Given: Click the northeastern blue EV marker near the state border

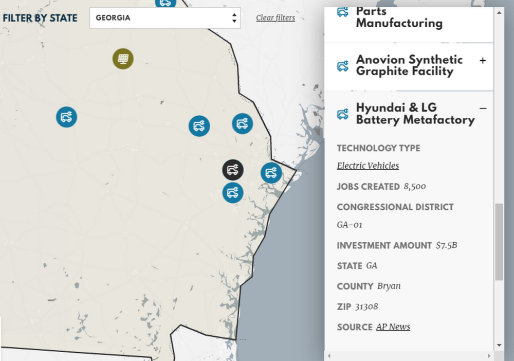Looking at the screenshot, I should 243,123.
